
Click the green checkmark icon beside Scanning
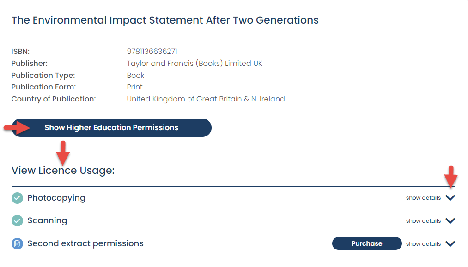[x=17, y=221]
